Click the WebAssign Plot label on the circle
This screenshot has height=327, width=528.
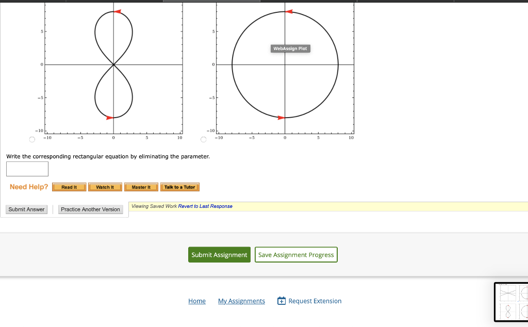coord(290,48)
